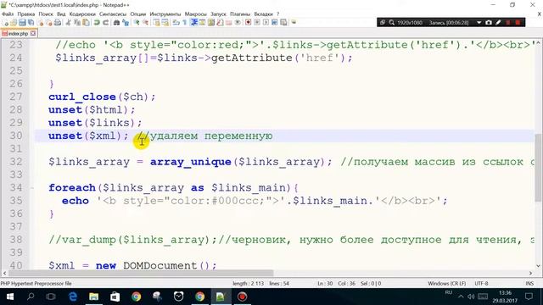
Task: Open the Правка menu
Action: pos(26,14)
